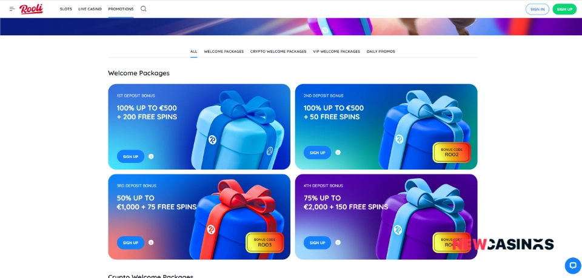Show info for 3rd deposit bonus

[x=151, y=242]
